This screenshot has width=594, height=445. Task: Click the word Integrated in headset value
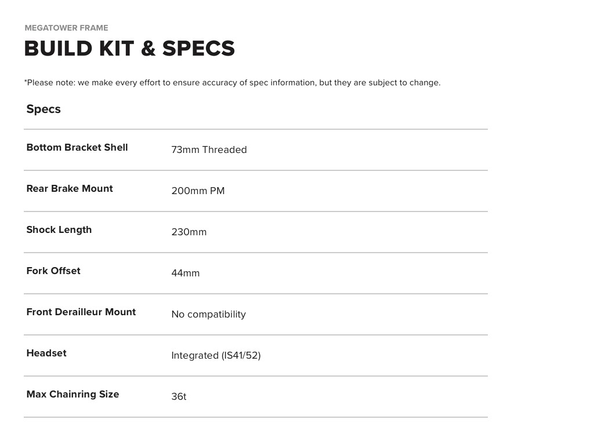[x=195, y=356]
